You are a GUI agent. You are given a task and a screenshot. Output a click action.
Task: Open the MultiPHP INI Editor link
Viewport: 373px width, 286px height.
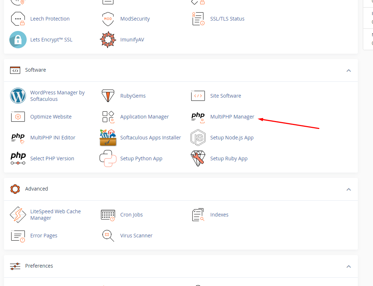(x=53, y=138)
